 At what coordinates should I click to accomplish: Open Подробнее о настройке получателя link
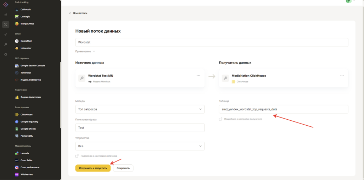tap(243, 119)
